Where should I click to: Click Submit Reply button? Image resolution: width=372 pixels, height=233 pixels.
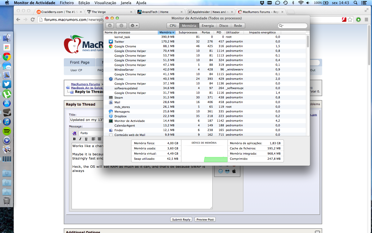181,220
